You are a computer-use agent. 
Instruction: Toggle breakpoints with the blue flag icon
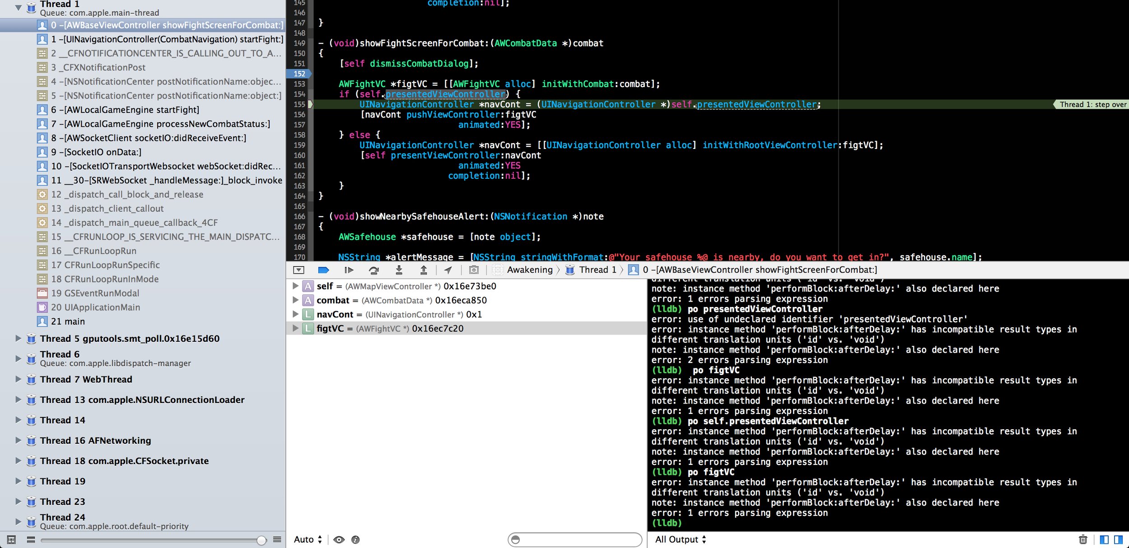click(x=324, y=269)
